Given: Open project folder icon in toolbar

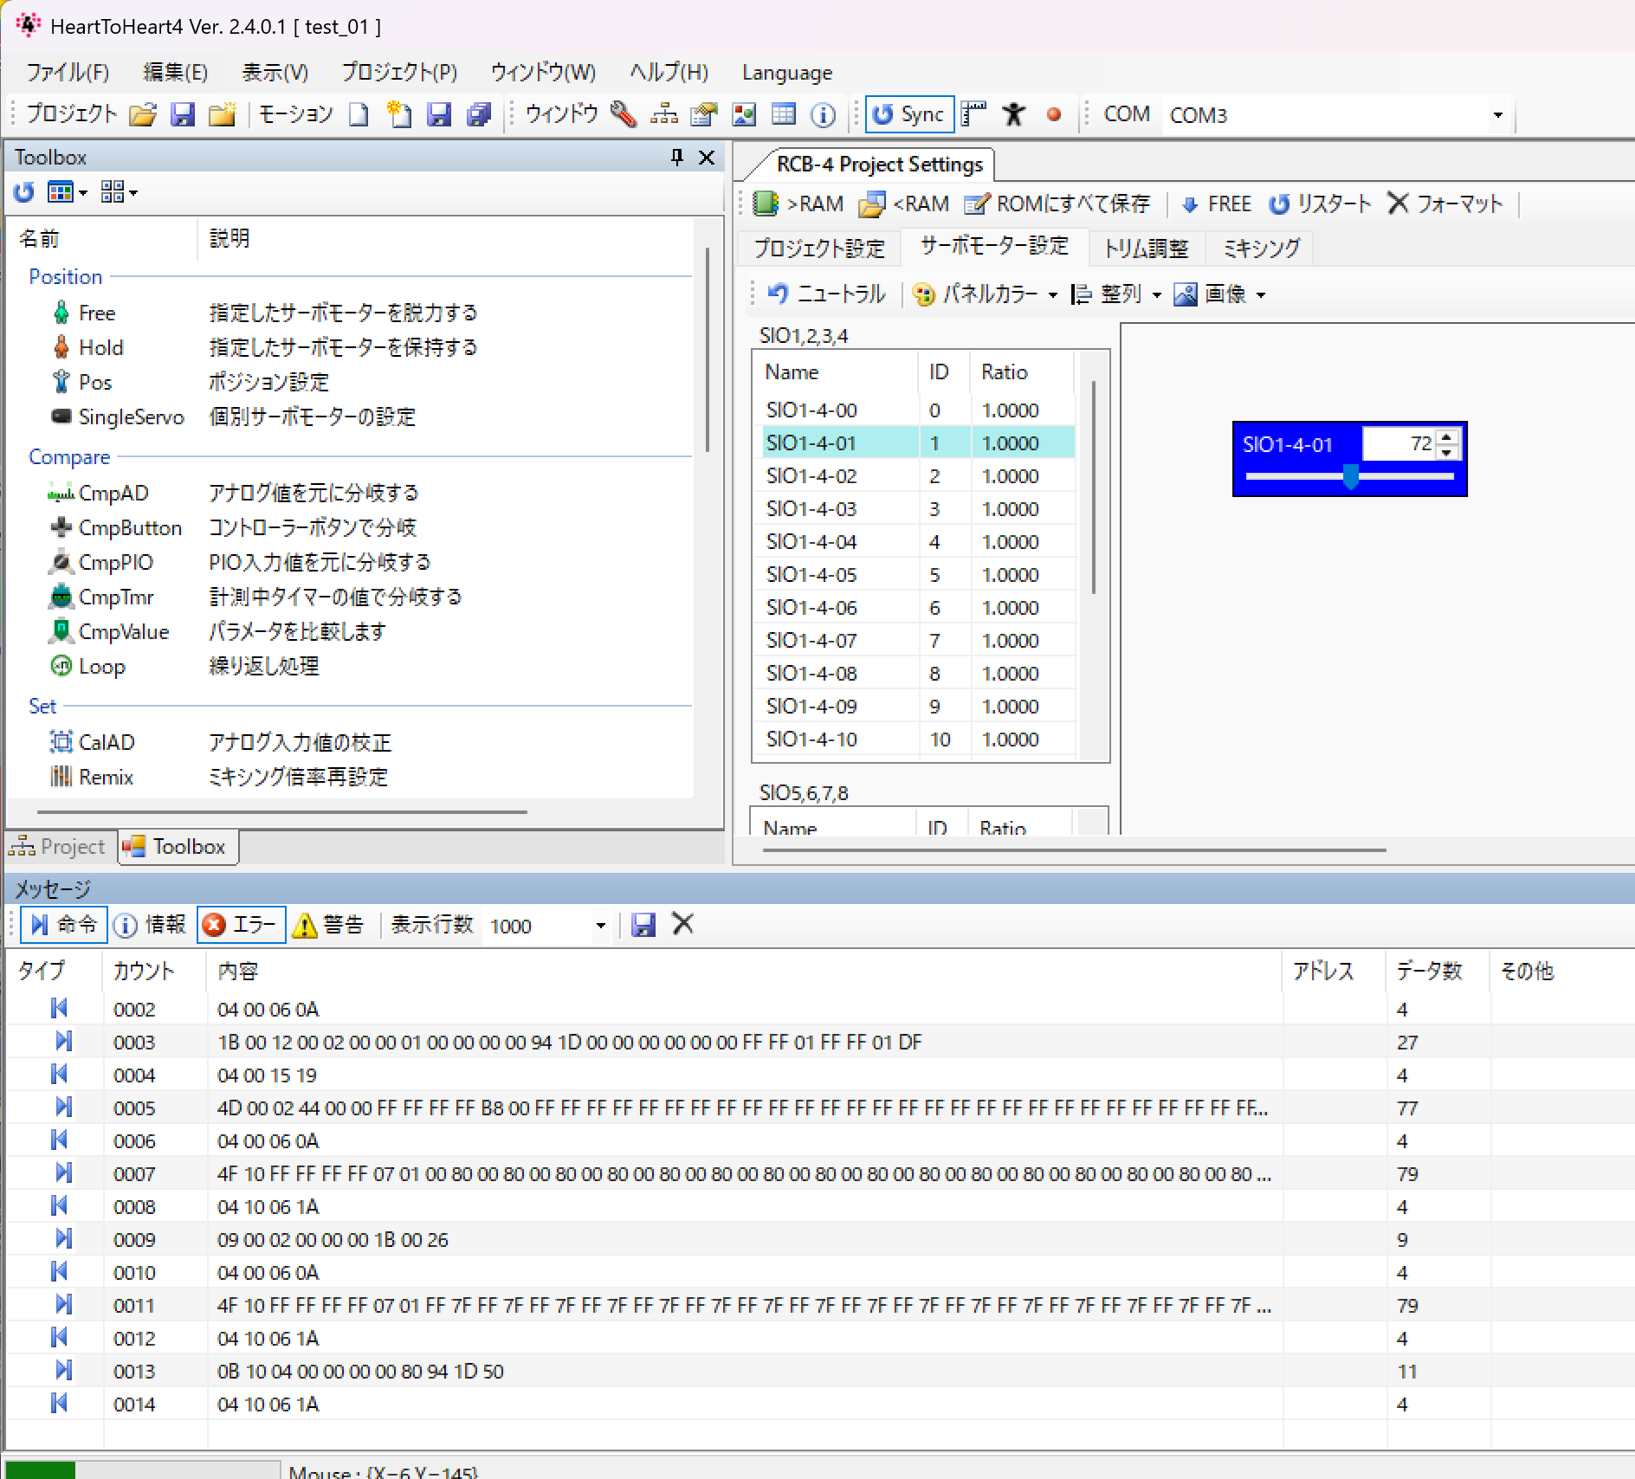Looking at the screenshot, I should coord(143,114).
